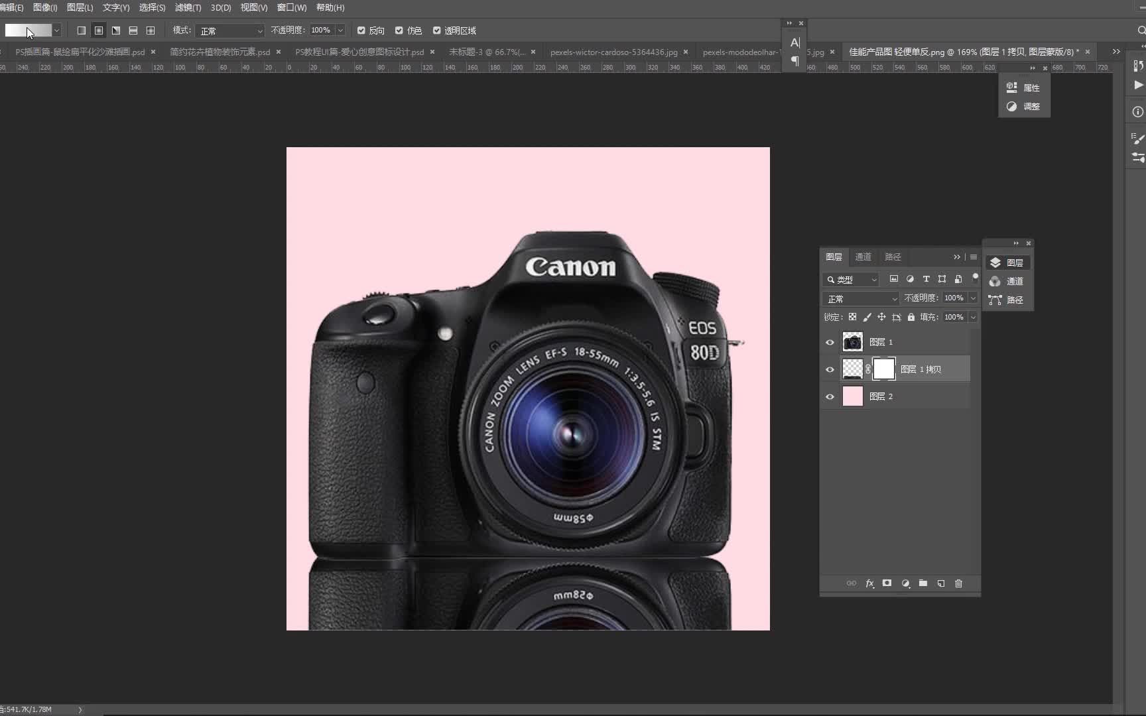This screenshot has width=1146, height=716.
Task: Select the radial gradient type icon
Action: (x=99, y=30)
